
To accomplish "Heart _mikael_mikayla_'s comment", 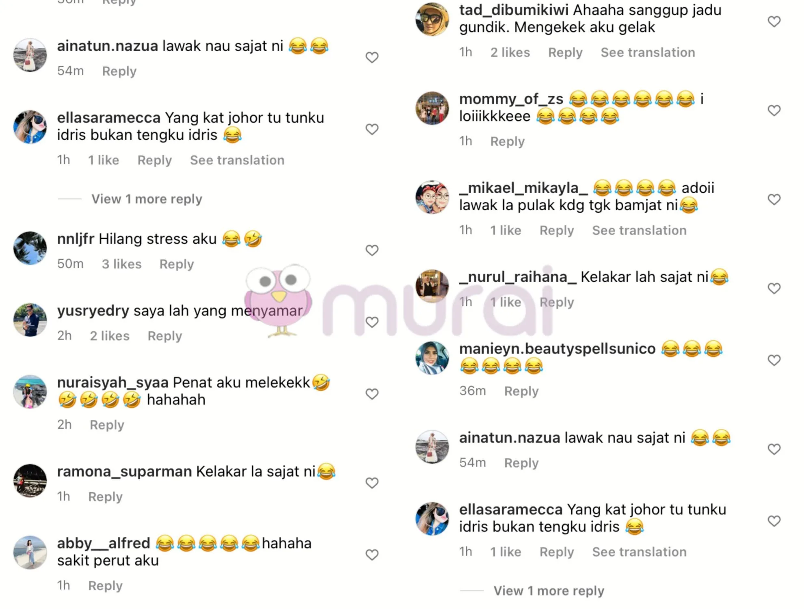I will 774,200.
